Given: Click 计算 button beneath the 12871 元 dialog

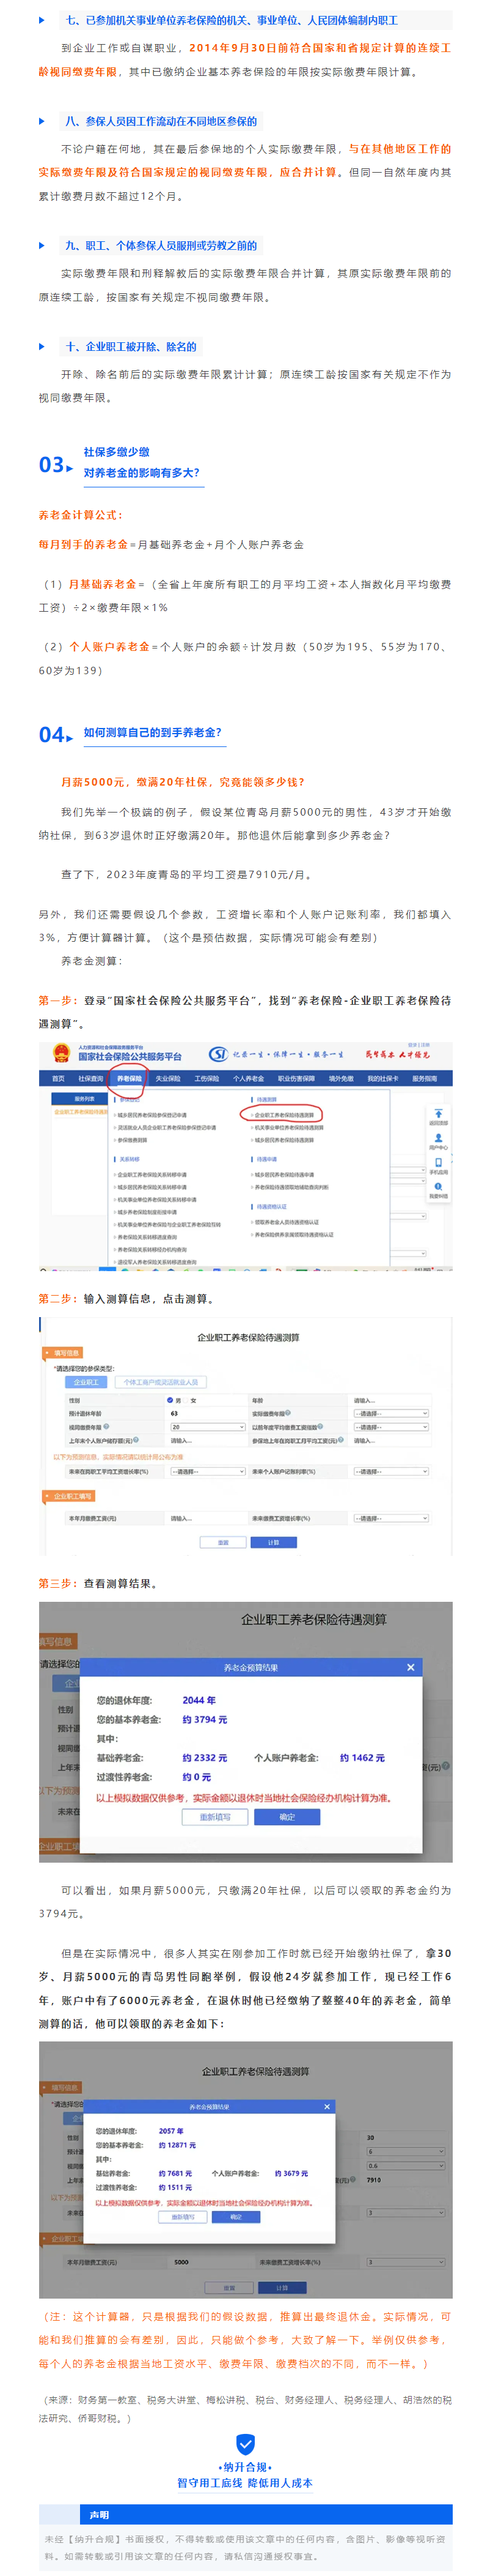Looking at the screenshot, I should [x=282, y=2287].
